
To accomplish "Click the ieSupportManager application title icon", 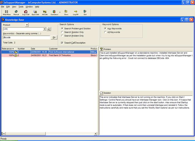I will click(x=2, y=2).
